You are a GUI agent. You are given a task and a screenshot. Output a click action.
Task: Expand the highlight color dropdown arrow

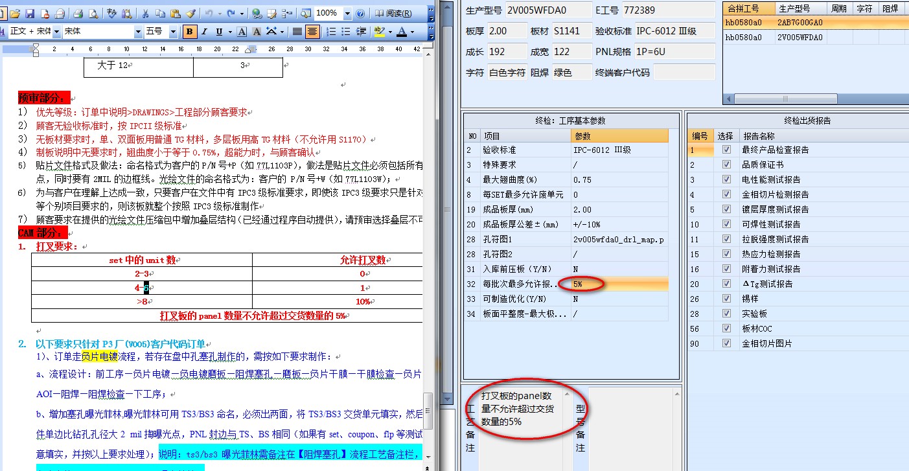[390, 32]
